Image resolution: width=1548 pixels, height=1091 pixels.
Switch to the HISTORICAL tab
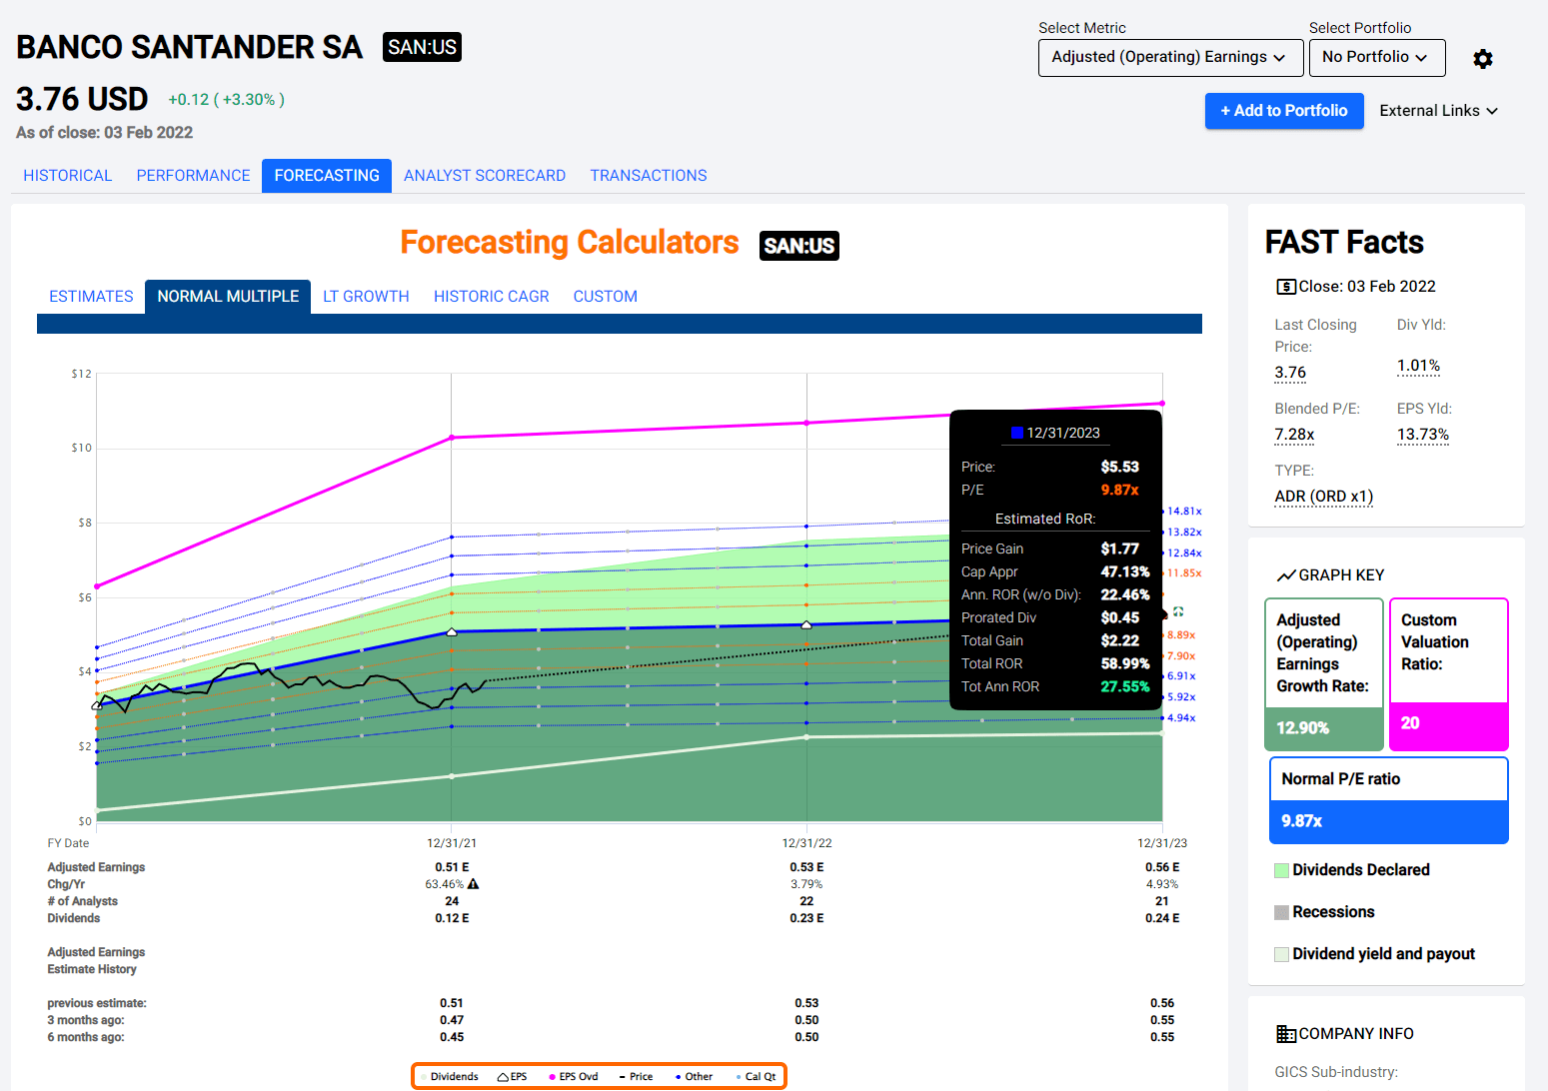coord(67,176)
